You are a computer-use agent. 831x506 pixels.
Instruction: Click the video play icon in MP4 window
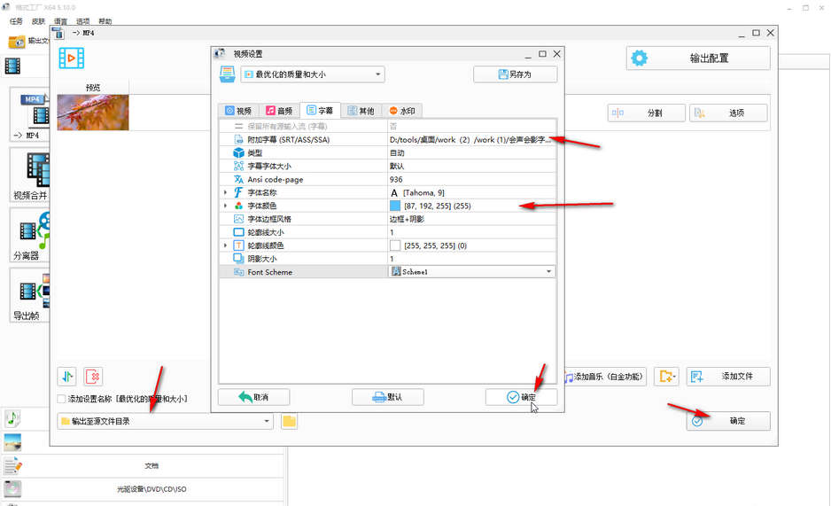[x=72, y=58]
